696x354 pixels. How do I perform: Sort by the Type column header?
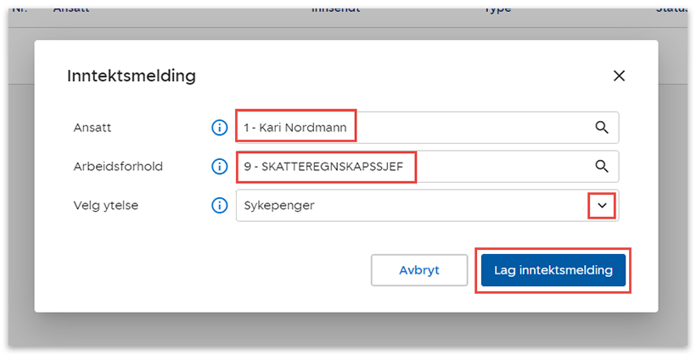[x=497, y=8]
